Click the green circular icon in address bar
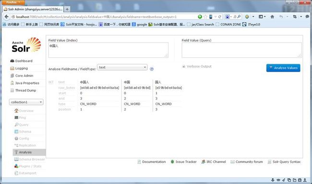The height and width of the screenshot is (184, 312). 200,17
